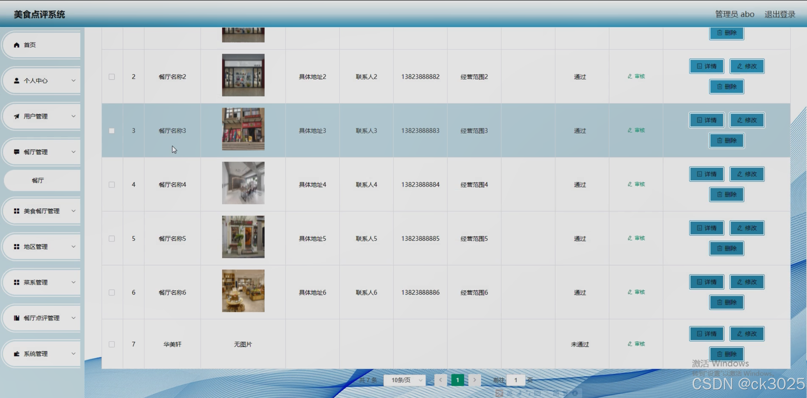Screen dimensions: 807x398
Task: Check the box for 华美轩 row
Action: tap(112, 344)
